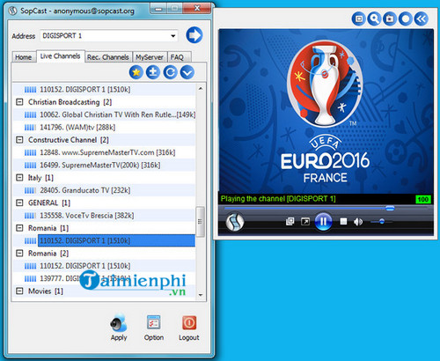Click signal bars icon beside VoceTv Brescia
Viewport: 440px width, 361px height.
tap(30, 216)
